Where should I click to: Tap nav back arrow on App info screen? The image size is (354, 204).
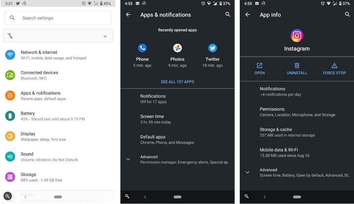(x=265, y=197)
